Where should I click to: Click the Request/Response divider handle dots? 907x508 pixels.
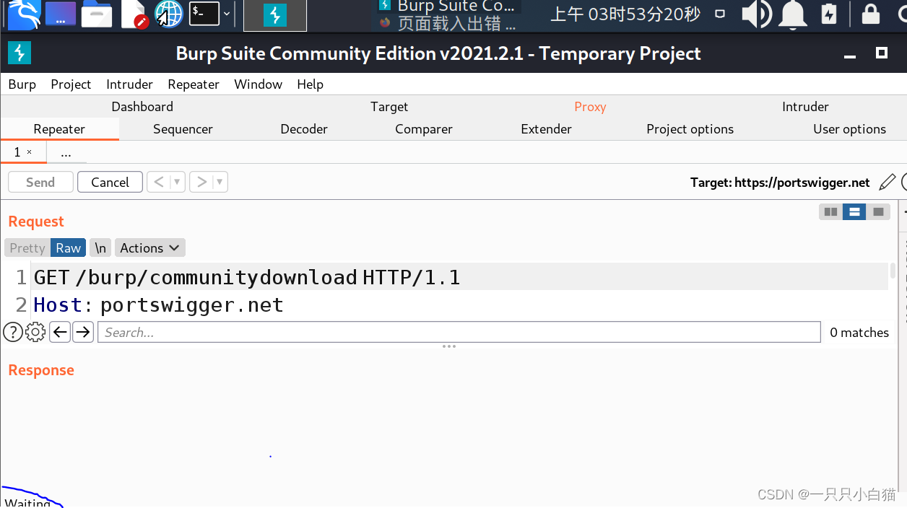(449, 346)
